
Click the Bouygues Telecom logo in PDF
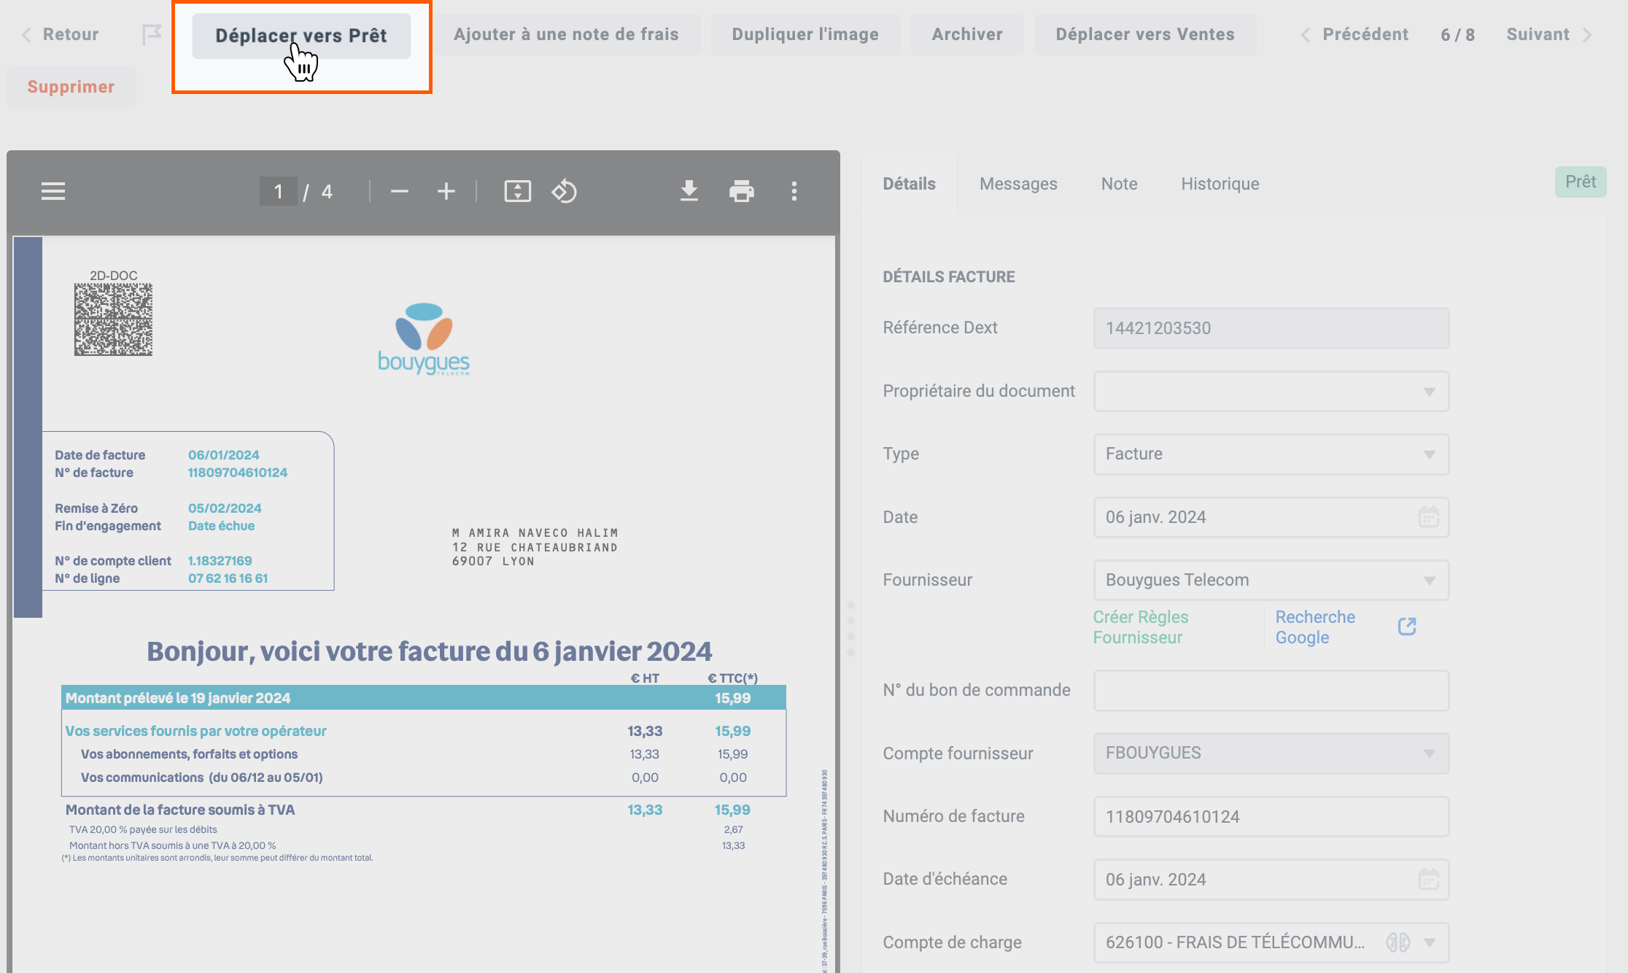pyautogui.click(x=424, y=339)
